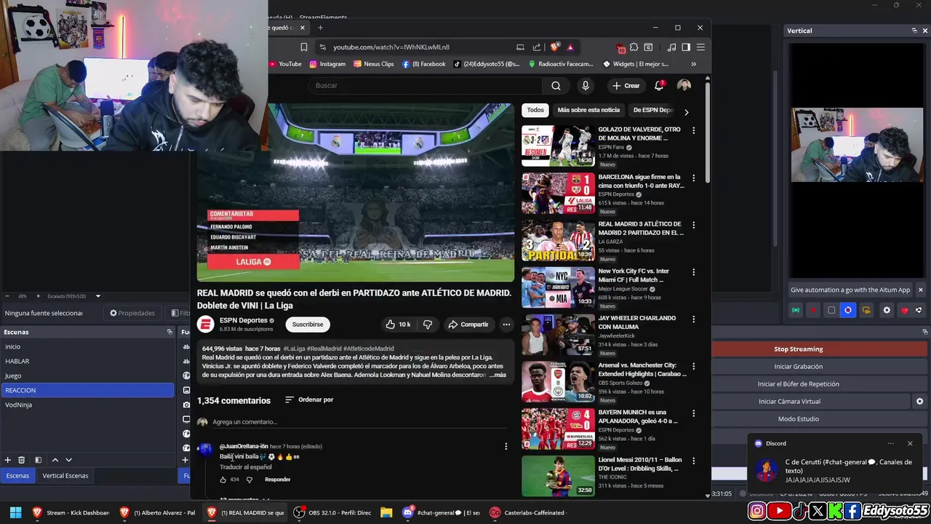Select inicio scene
Viewport: 931px width, 524px height.
pos(87,346)
